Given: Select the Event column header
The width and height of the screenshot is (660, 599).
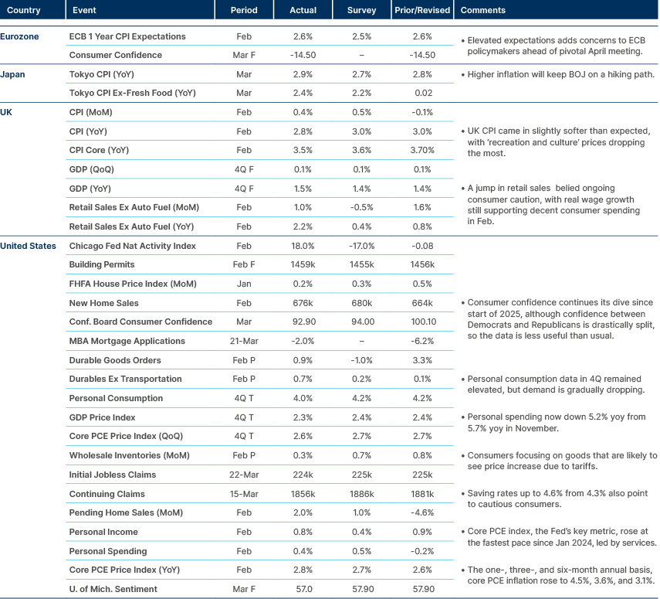Looking at the screenshot, I should coord(83,11).
